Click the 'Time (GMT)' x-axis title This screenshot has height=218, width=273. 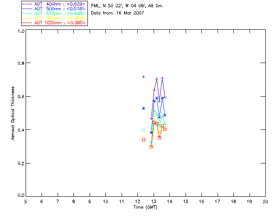tap(145, 207)
